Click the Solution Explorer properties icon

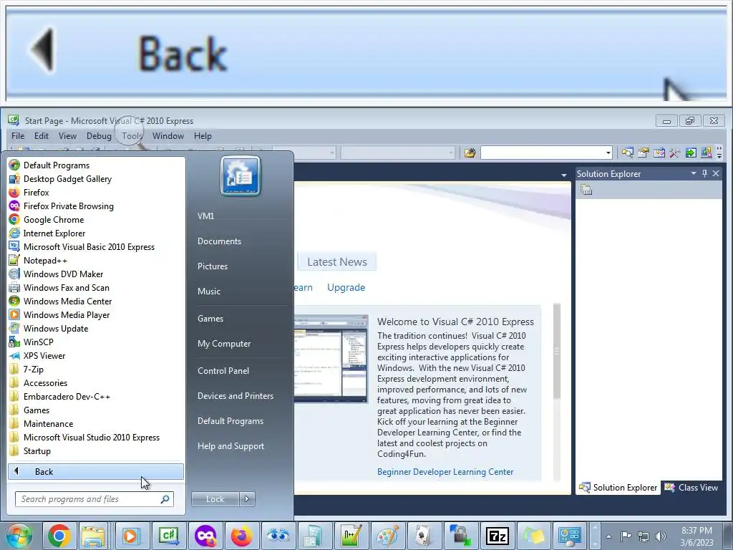pyautogui.click(x=586, y=189)
